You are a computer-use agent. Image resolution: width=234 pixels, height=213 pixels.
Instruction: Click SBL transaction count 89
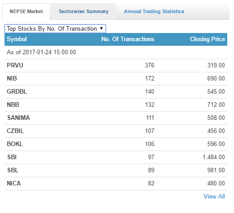pyautogui.click(x=151, y=170)
